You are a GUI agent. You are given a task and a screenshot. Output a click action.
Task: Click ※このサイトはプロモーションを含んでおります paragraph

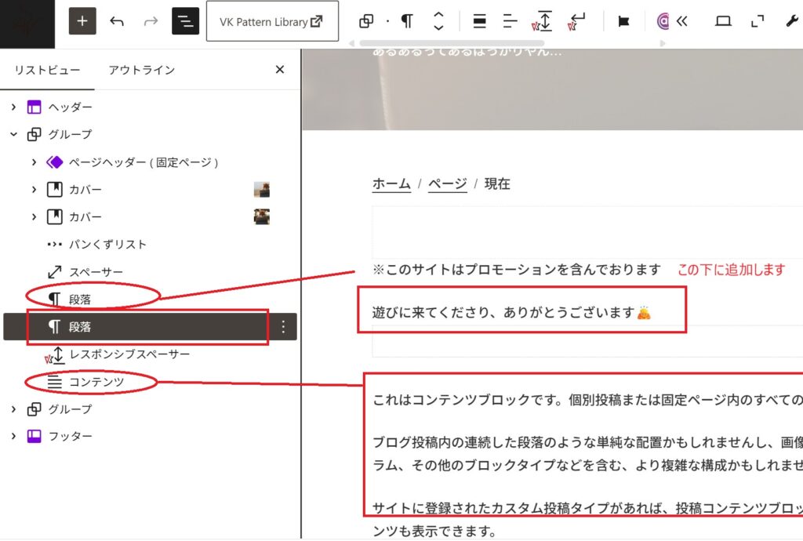(517, 269)
